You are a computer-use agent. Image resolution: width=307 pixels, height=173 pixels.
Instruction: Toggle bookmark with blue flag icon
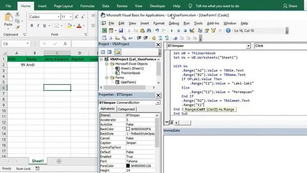(x=175, y=38)
